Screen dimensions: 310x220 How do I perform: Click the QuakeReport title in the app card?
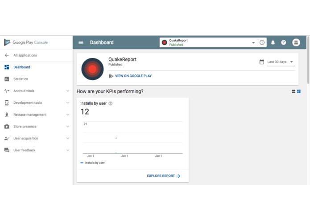(122, 59)
